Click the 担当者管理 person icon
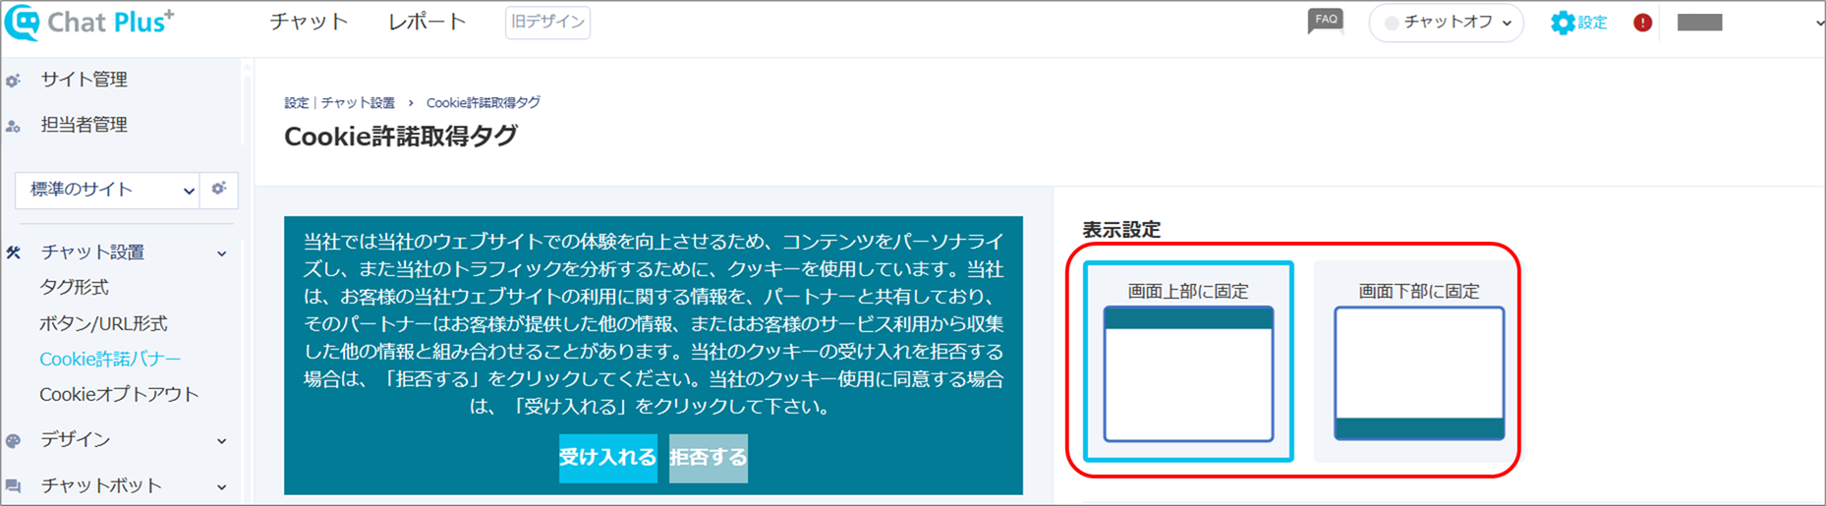Screen dimensions: 1826x506 (13, 126)
